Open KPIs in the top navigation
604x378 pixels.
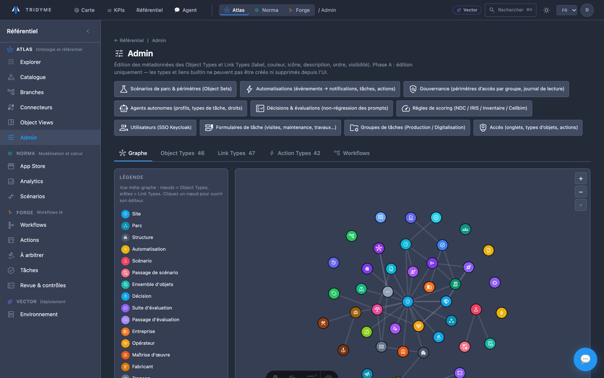tap(116, 10)
